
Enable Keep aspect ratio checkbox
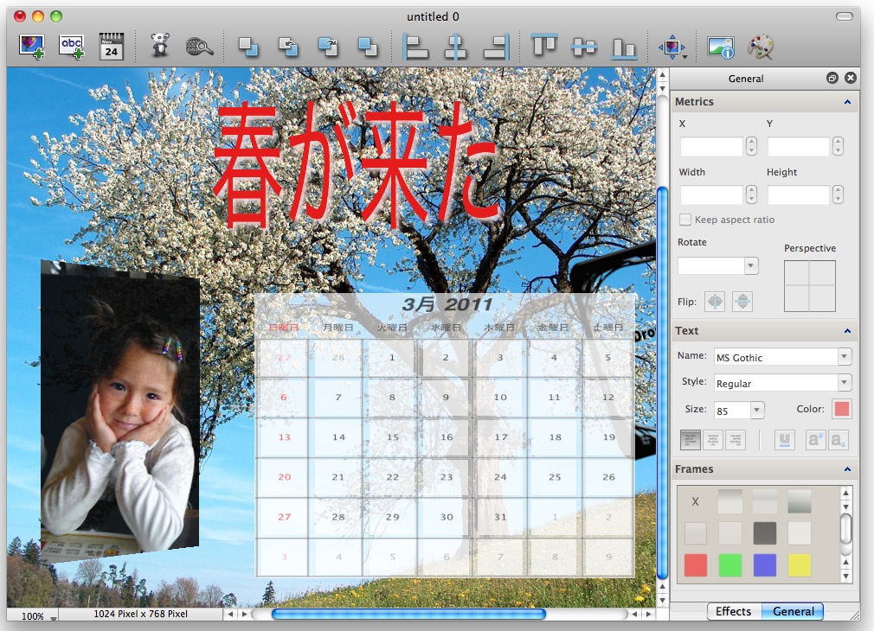pyautogui.click(x=685, y=220)
